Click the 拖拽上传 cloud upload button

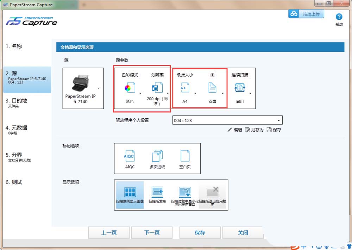[x=306, y=14]
